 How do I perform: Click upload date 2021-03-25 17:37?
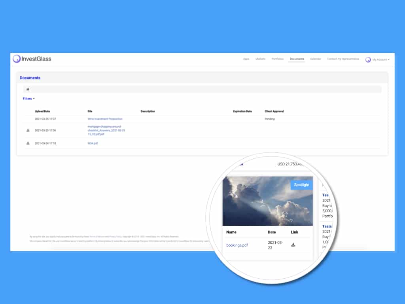[x=45, y=119]
